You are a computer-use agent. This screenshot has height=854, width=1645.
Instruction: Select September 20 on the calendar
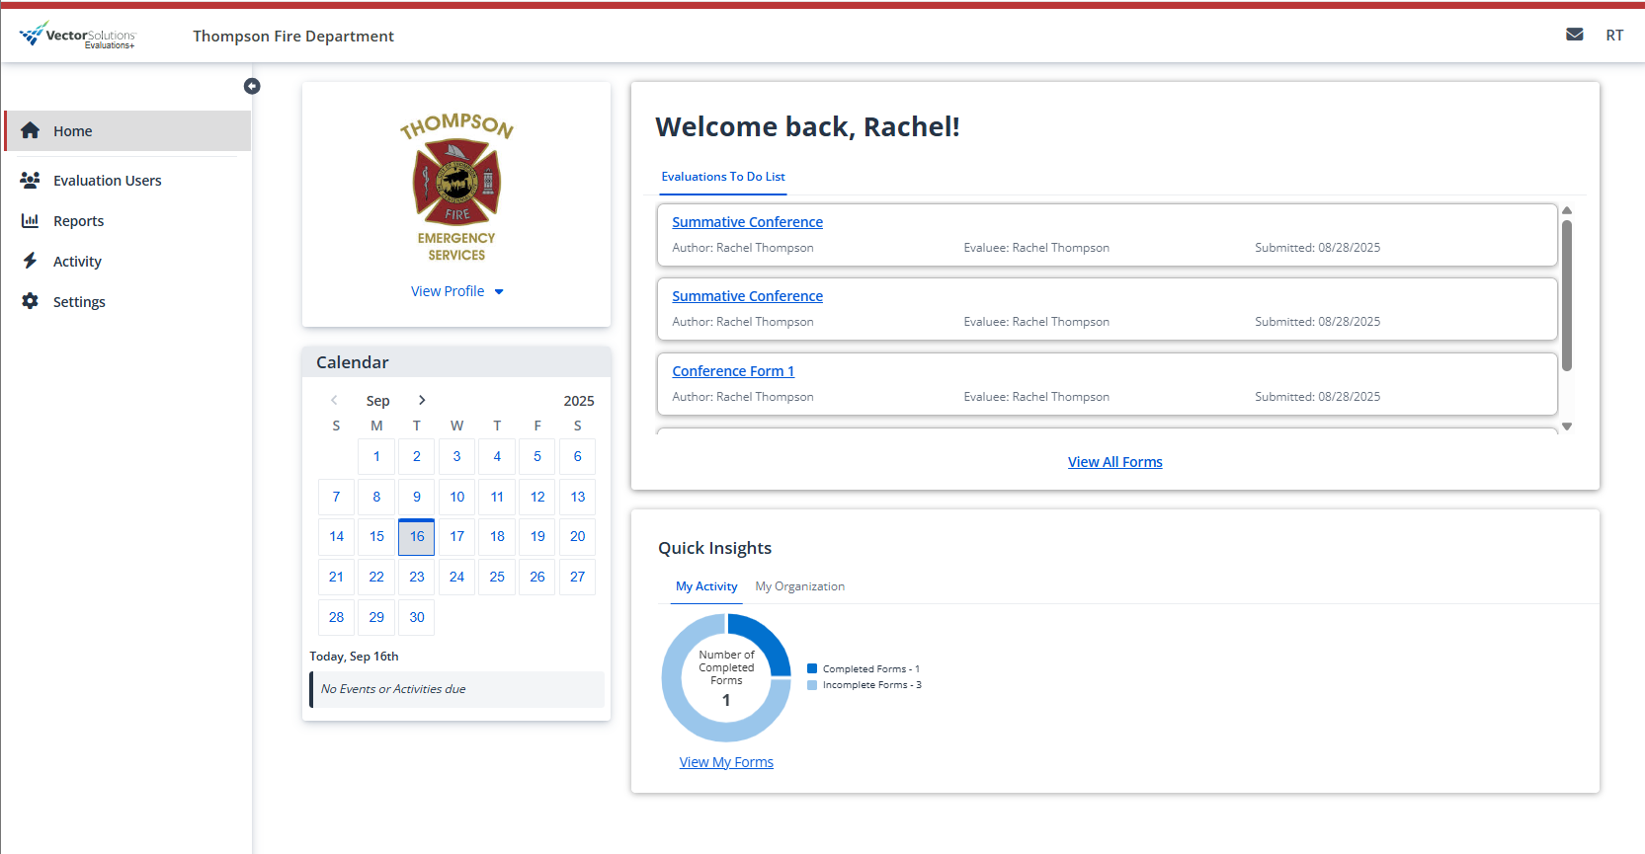pyautogui.click(x=578, y=536)
